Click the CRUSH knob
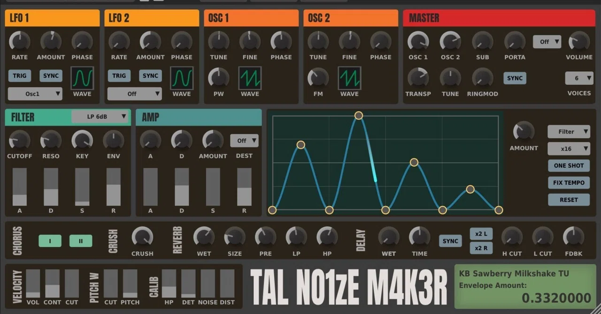The height and width of the screenshot is (314, 601). tap(142, 237)
